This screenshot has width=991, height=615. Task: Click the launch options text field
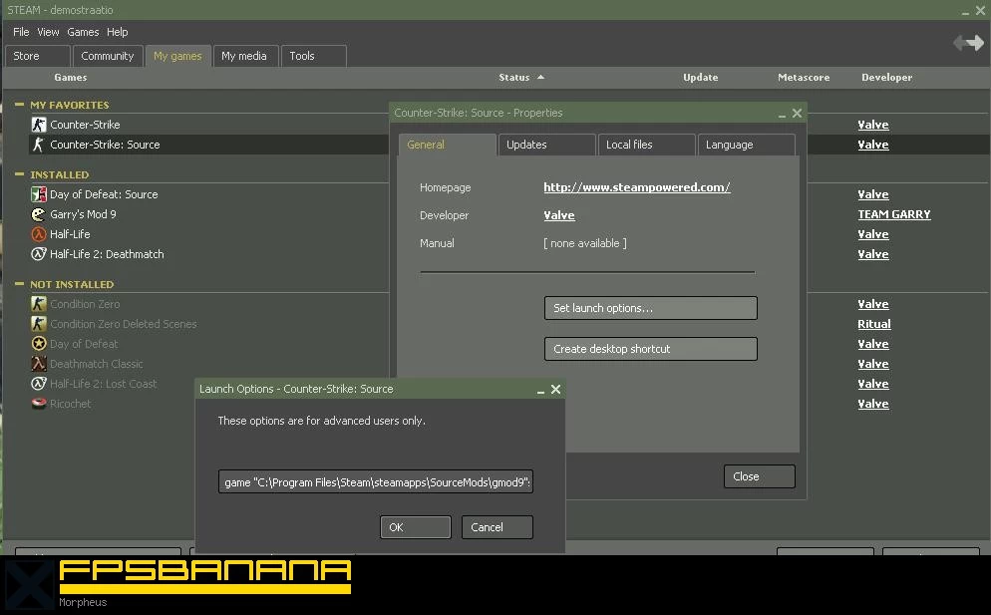[378, 482]
